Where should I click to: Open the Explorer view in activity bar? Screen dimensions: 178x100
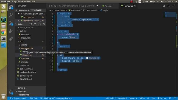coord(11,7)
